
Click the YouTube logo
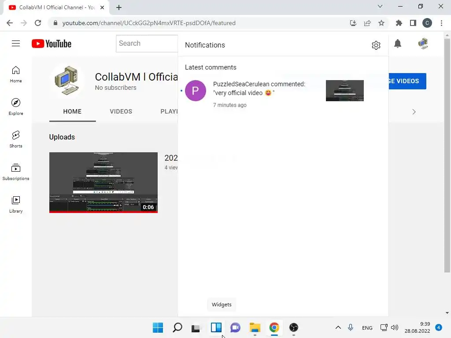tap(52, 44)
